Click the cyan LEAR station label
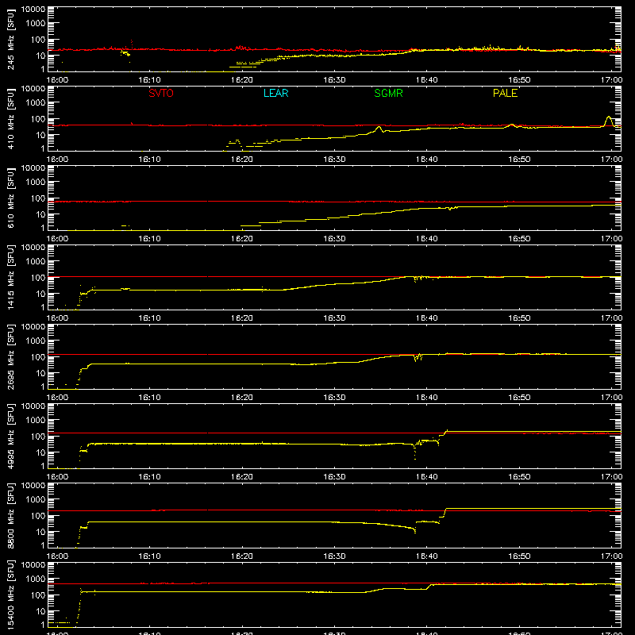The image size is (635, 635). pyautogui.click(x=275, y=93)
